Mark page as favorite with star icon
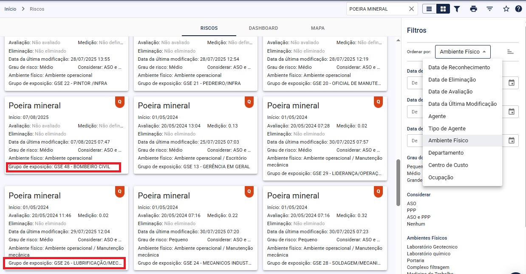This screenshot has height=274, width=526. coord(506,9)
